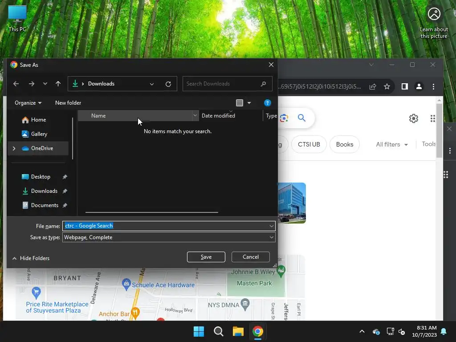Select OneDrive in the navigation pane
This screenshot has height=342, width=456.
pyautogui.click(x=38, y=148)
